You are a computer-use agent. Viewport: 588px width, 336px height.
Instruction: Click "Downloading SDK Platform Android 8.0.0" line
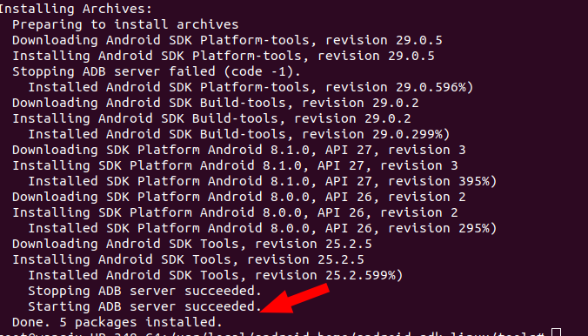tap(239, 197)
